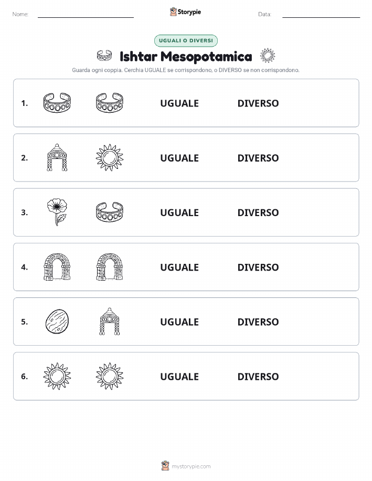The height and width of the screenshot is (481, 372).
Task: Select DIVERSO for pair 5
Action: tap(258, 322)
